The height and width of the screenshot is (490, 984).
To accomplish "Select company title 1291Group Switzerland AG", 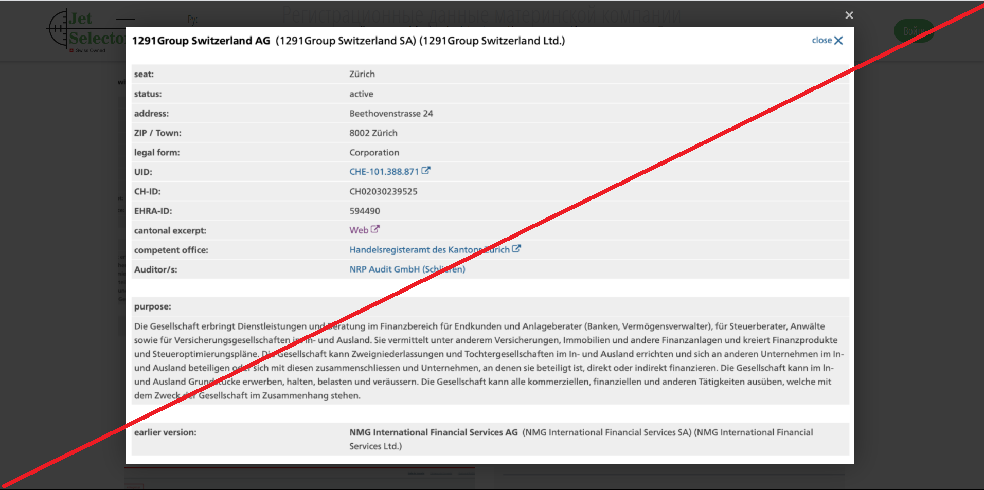I will pos(201,41).
